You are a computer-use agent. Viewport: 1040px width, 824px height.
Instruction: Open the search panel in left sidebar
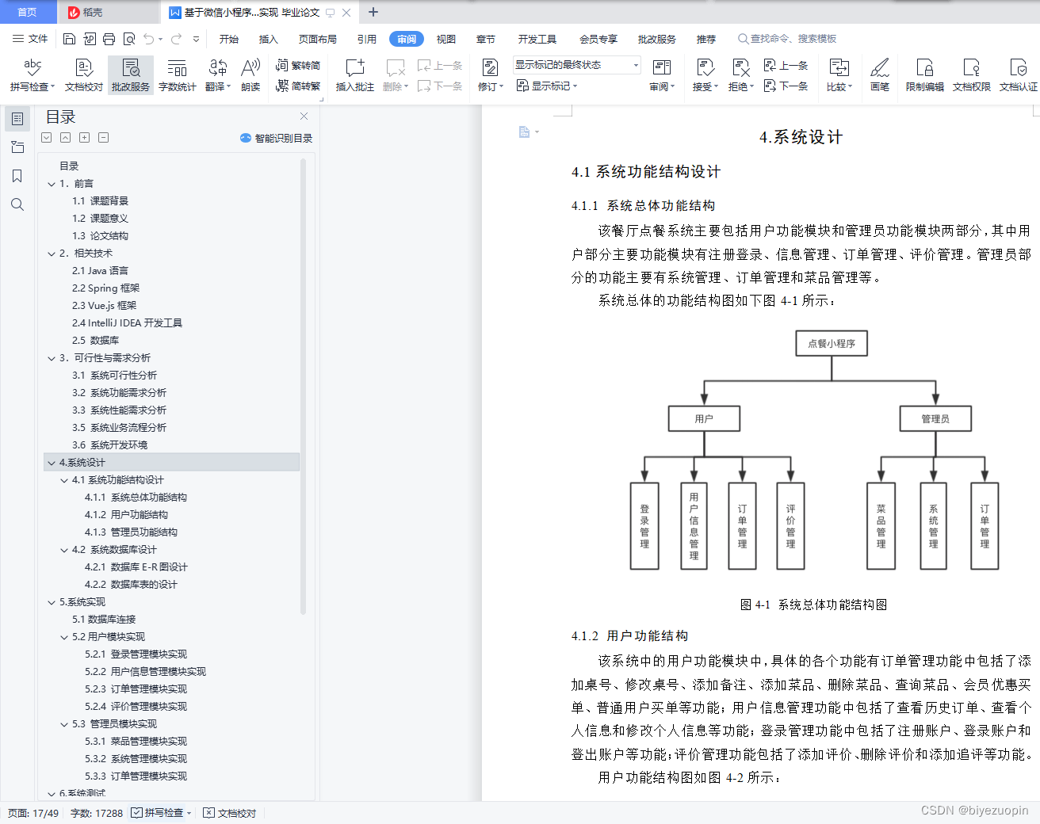pyautogui.click(x=17, y=204)
